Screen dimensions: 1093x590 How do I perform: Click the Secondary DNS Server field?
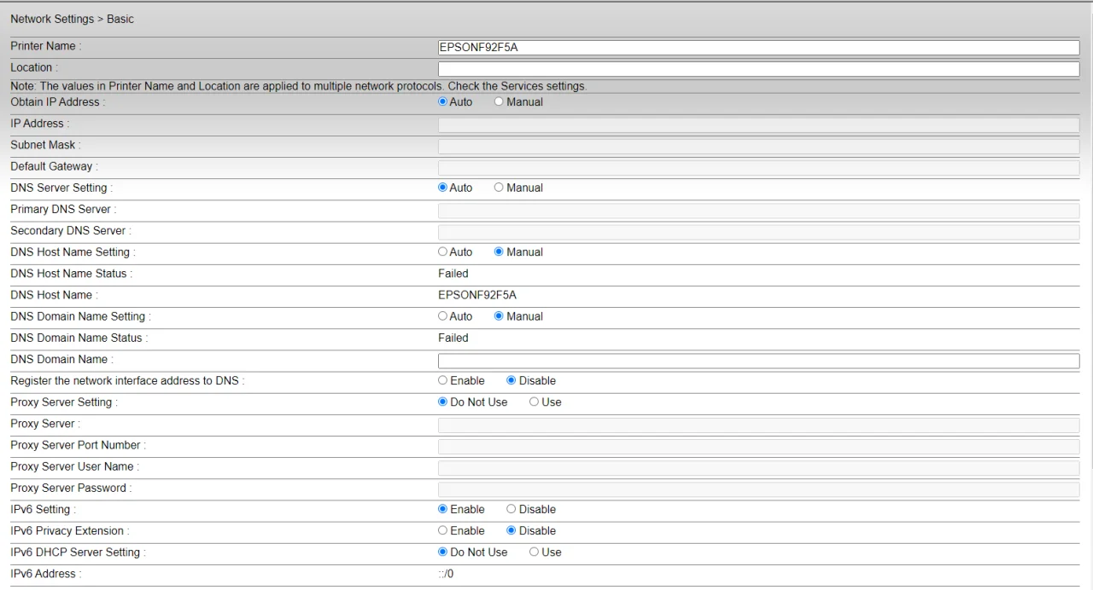click(758, 232)
